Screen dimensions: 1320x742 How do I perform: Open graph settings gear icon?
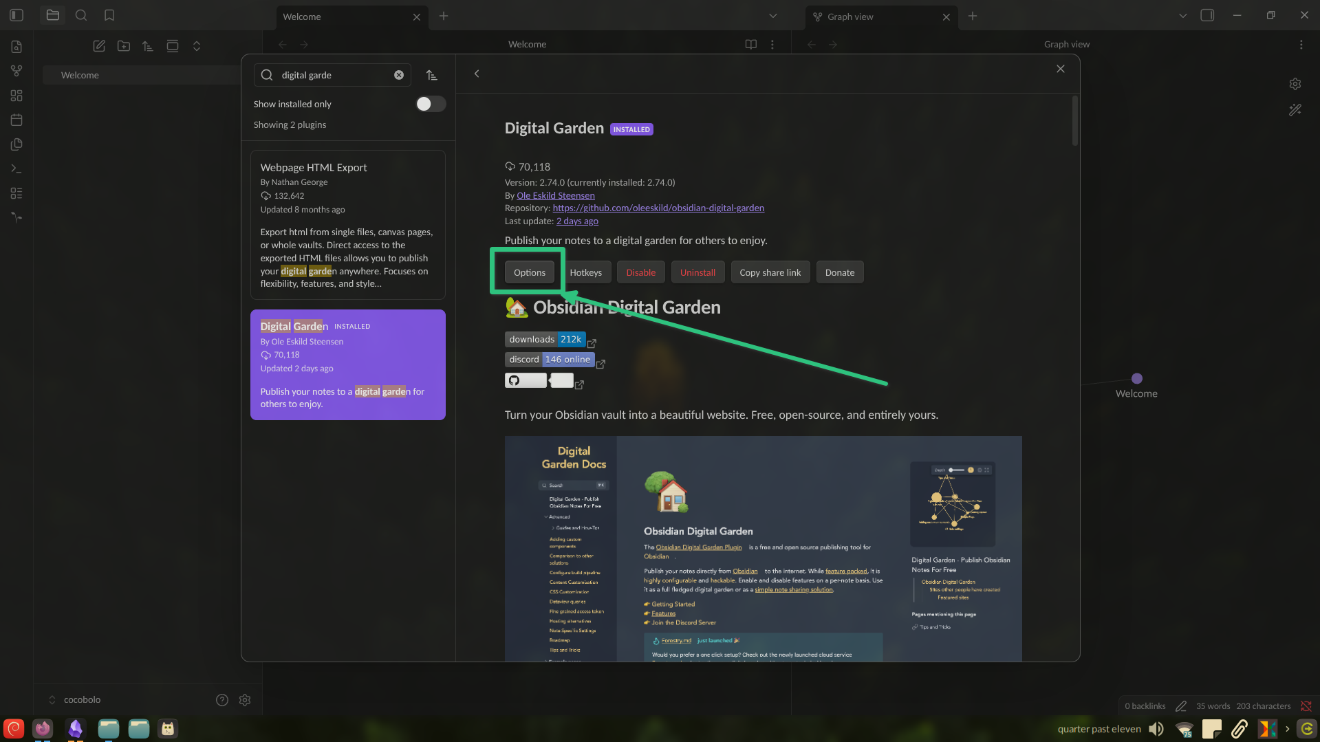tap(1295, 84)
